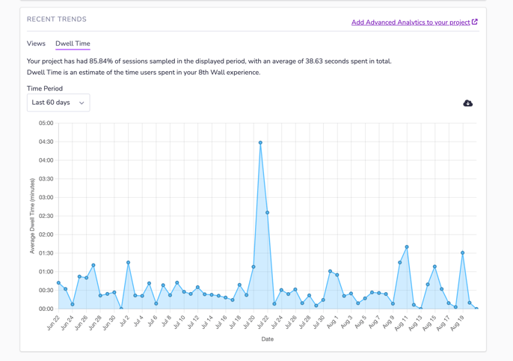Select the Dwell Time tab
This screenshot has width=513, height=361.
tap(73, 43)
